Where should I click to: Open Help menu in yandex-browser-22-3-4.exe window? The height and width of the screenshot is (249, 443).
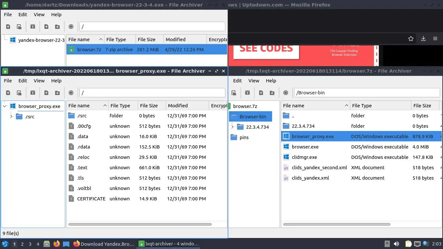[x=56, y=15]
